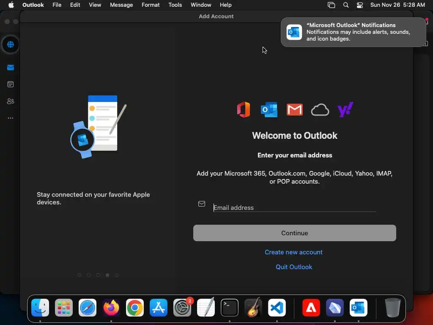Click the Continue button
The width and height of the screenshot is (433, 325).
point(295,233)
